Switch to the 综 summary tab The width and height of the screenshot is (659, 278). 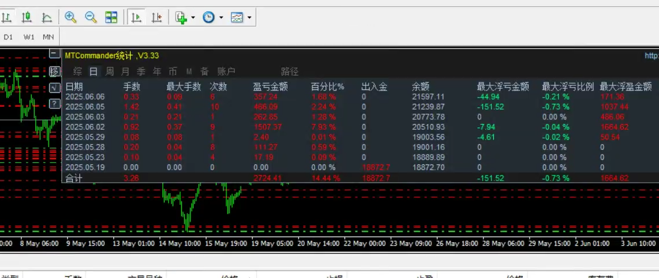coord(77,72)
